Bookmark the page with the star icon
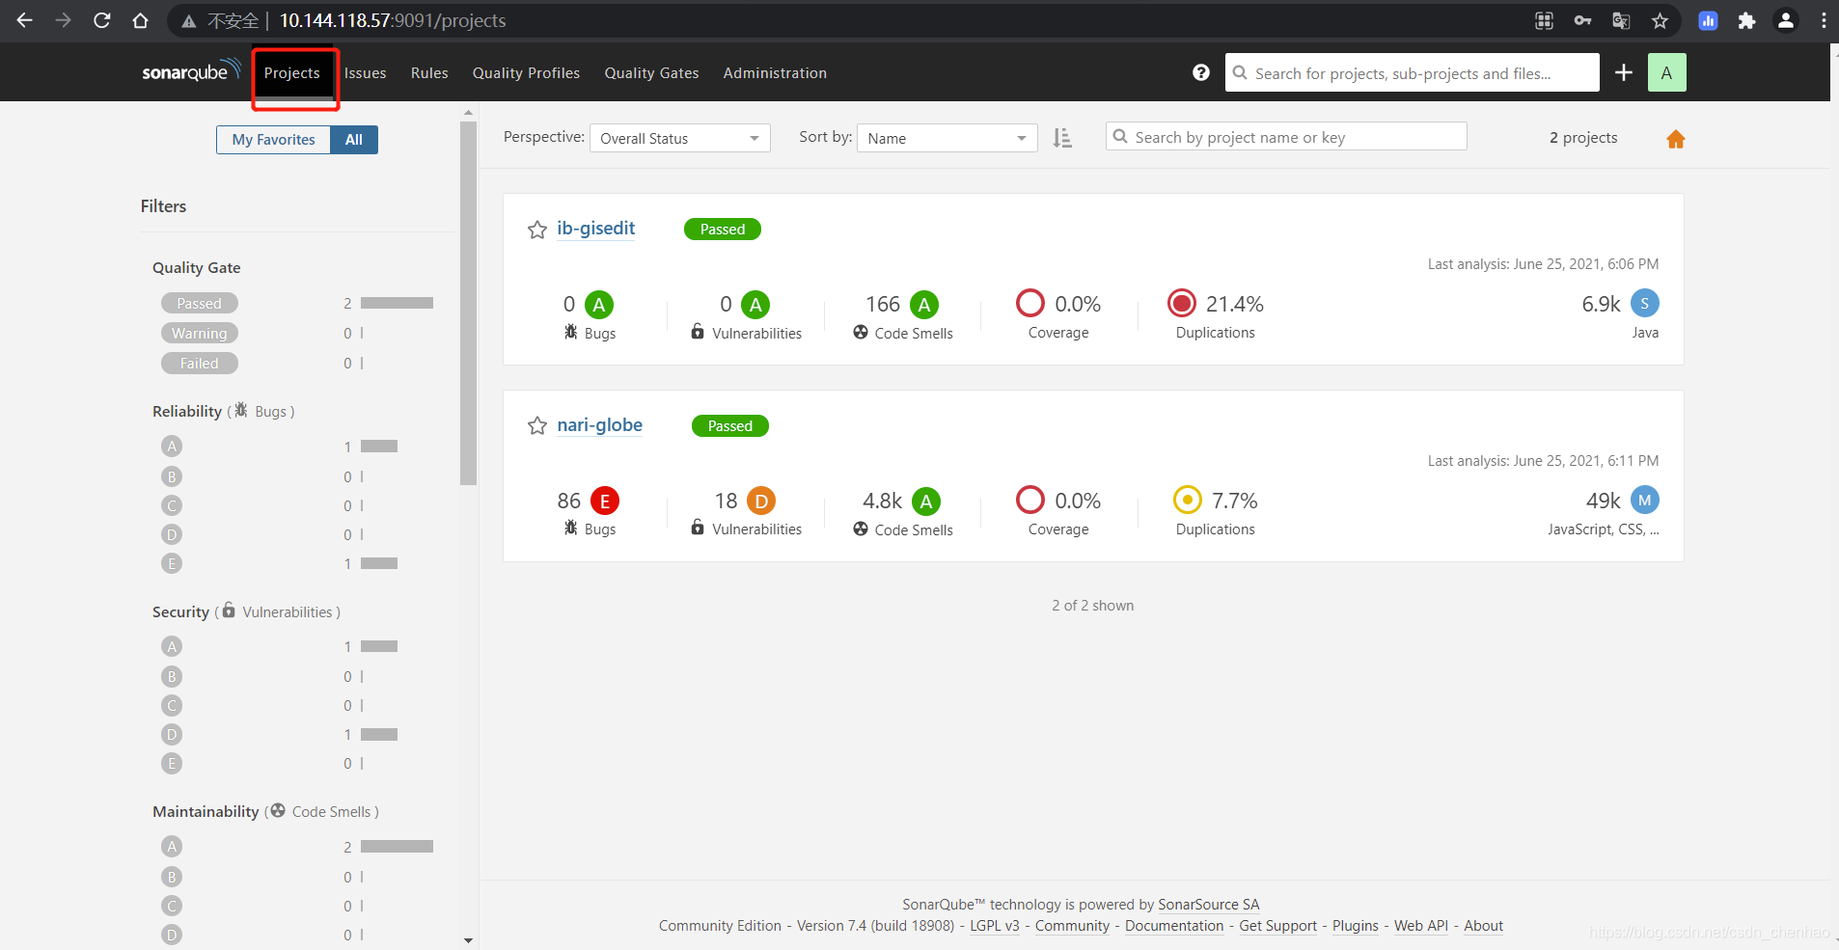Image resolution: width=1839 pixels, height=950 pixels. point(1660,20)
